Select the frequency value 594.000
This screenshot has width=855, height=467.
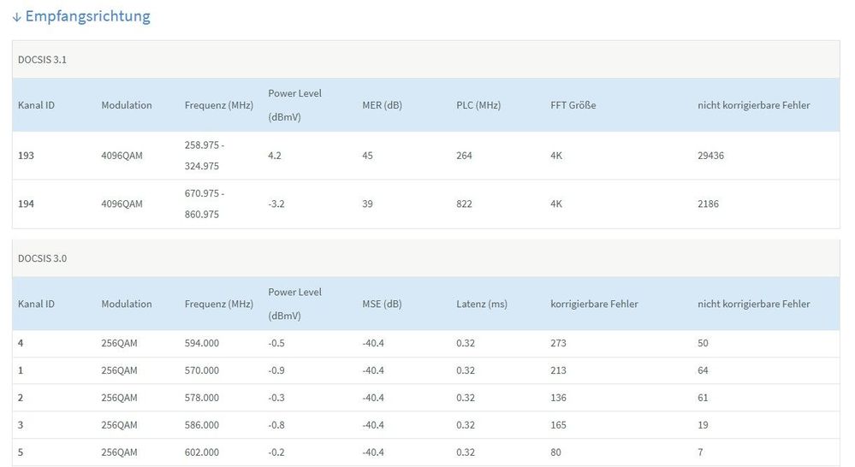pos(202,343)
